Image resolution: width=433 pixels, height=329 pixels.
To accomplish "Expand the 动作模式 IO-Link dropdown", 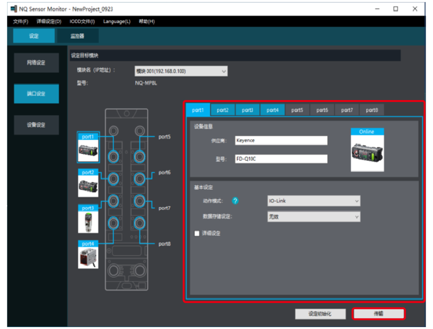I will 313,201.
